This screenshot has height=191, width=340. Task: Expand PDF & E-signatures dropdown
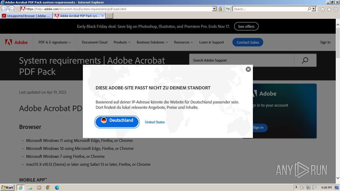point(55,42)
